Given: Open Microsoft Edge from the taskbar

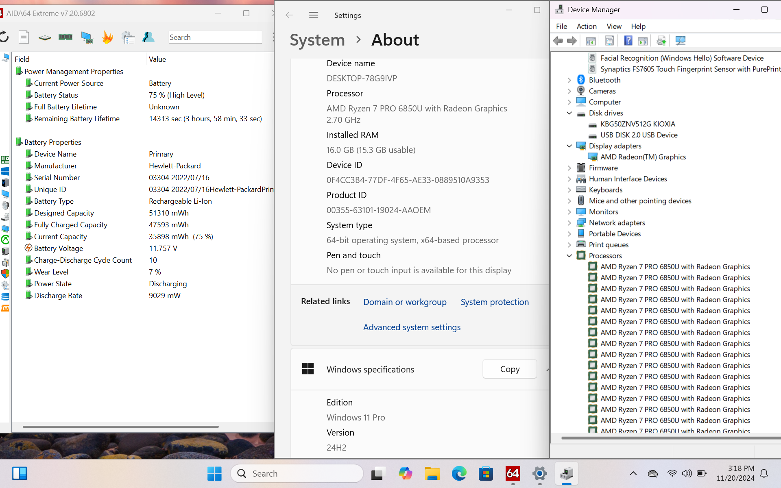Looking at the screenshot, I should coord(459,474).
